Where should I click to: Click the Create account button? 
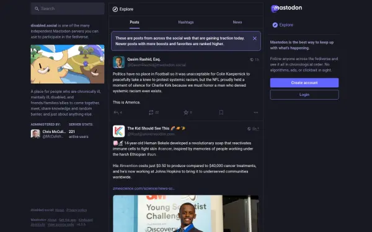coord(304,83)
